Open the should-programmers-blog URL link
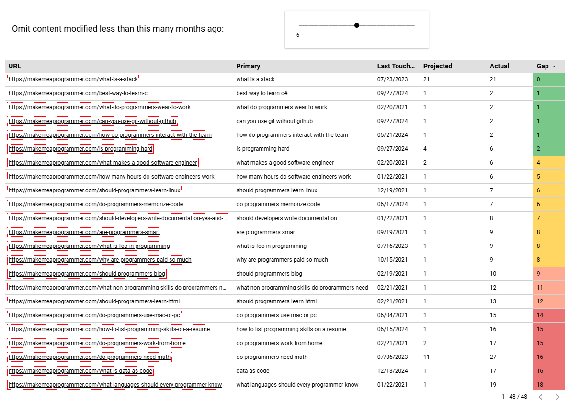Image resolution: width=569 pixels, height=402 pixels. coord(87,274)
